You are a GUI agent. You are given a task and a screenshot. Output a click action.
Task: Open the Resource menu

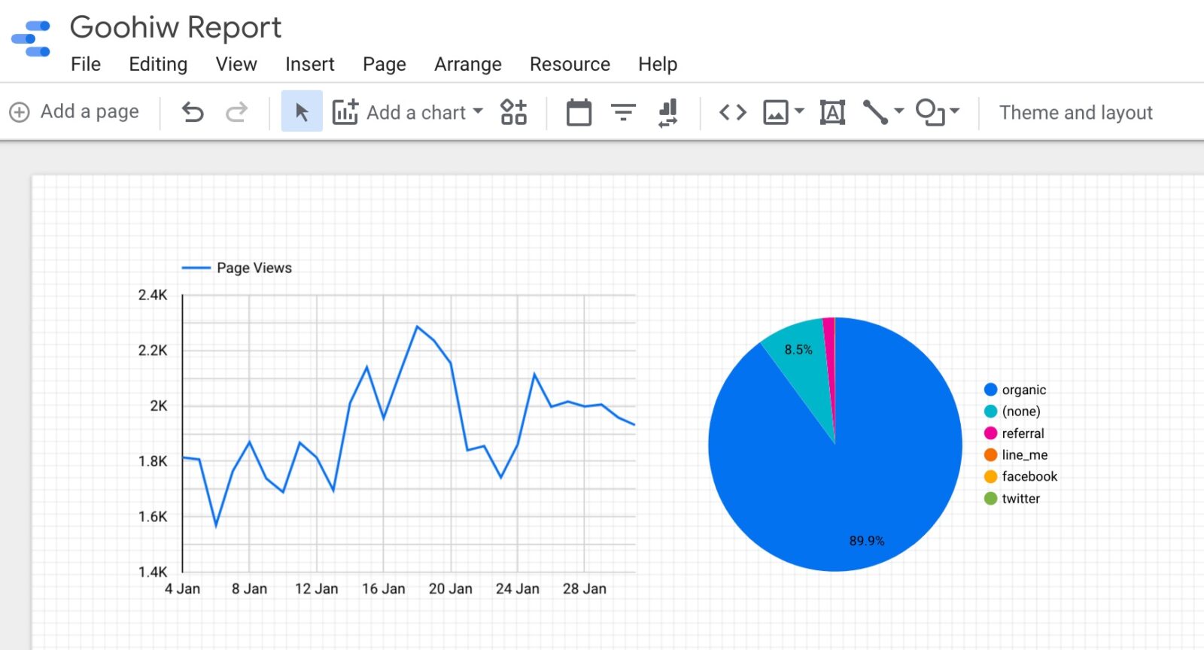[570, 65]
